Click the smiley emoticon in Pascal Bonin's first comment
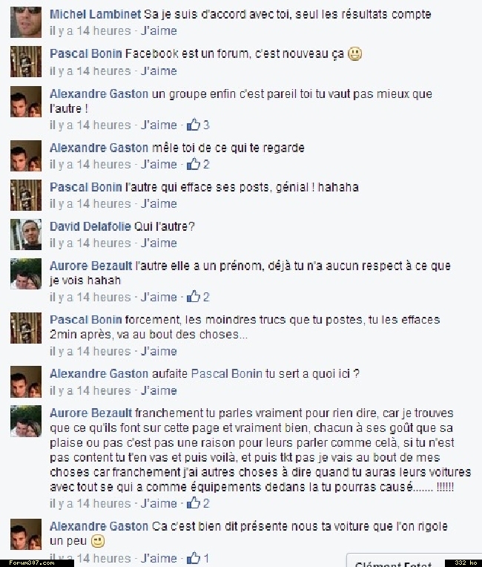The width and height of the screenshot is (482, 567). (x=354, y=54)
